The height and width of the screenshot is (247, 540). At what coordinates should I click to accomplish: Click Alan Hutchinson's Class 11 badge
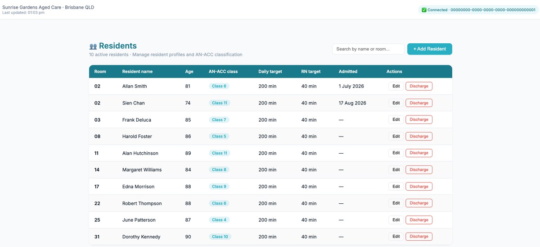pyautogui.click(x=220, y=153)
